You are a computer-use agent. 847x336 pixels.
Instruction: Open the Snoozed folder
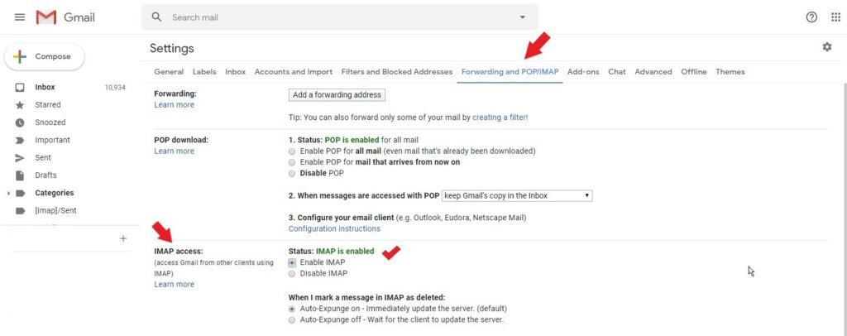[50, 122]
